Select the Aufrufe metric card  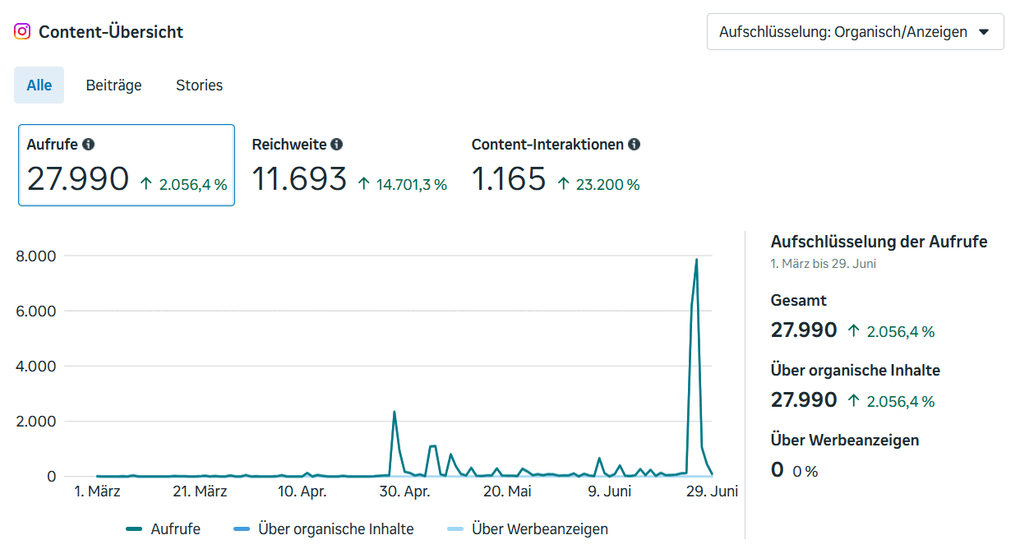click(x=127, y=165)
